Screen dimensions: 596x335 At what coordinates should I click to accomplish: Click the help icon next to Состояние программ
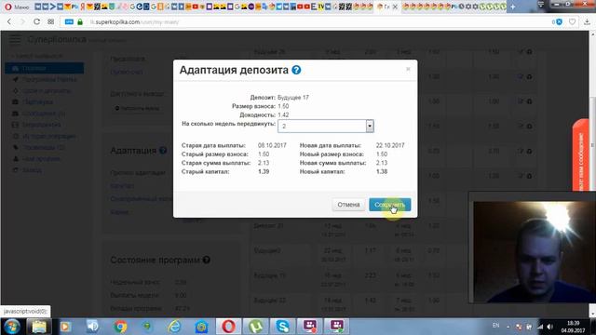[207, 260]
